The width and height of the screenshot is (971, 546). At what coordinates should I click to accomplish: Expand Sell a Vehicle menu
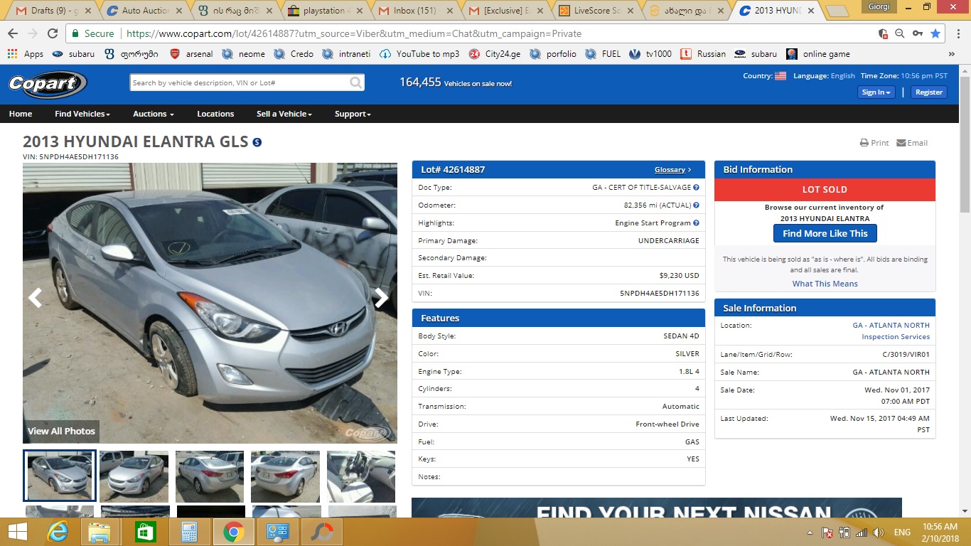coord(284,114)
